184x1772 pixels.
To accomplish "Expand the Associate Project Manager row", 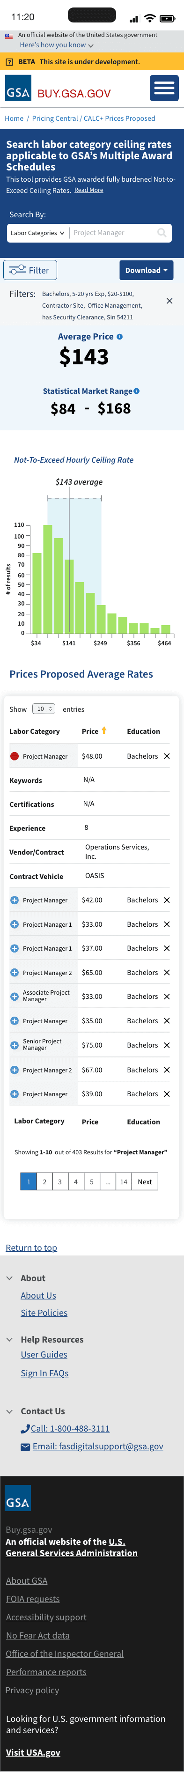I will point(15,996).
